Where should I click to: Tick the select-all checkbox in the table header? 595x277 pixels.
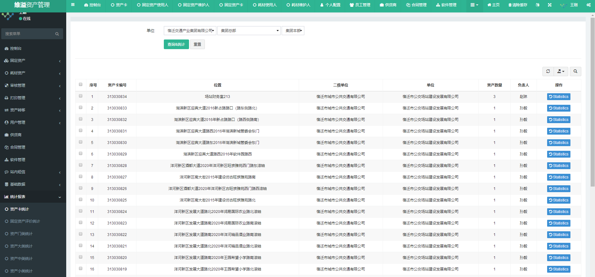(x=81, y=85)
